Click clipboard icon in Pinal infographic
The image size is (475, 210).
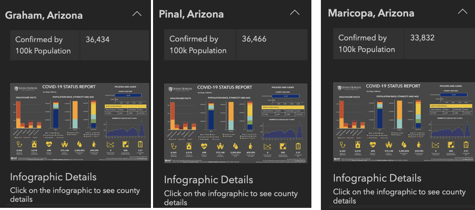click(298, 146)
